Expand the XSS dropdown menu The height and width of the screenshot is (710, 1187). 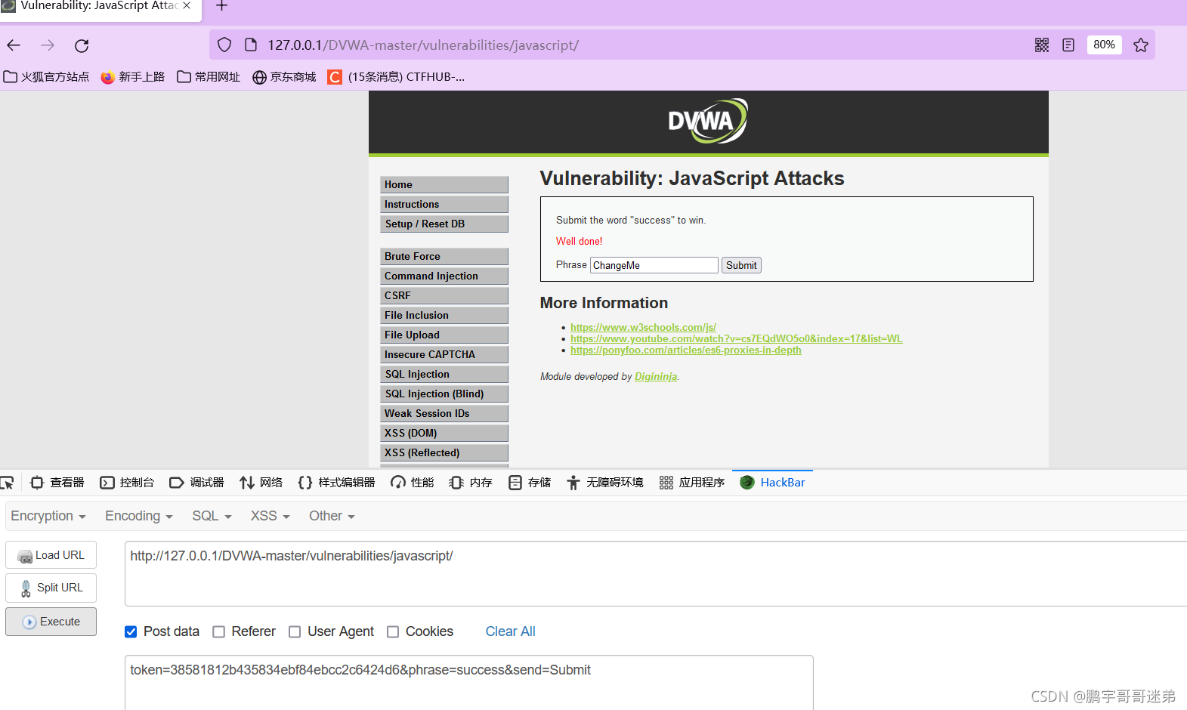click(270, 516)
